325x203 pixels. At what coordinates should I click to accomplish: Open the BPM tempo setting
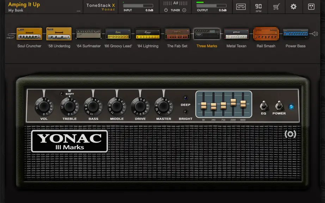(258, 8)
